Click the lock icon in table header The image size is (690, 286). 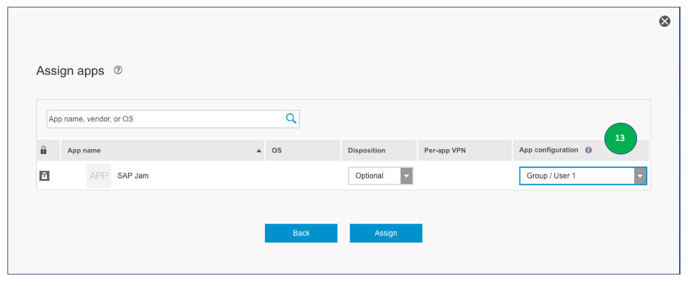click(x=43, y=150)
